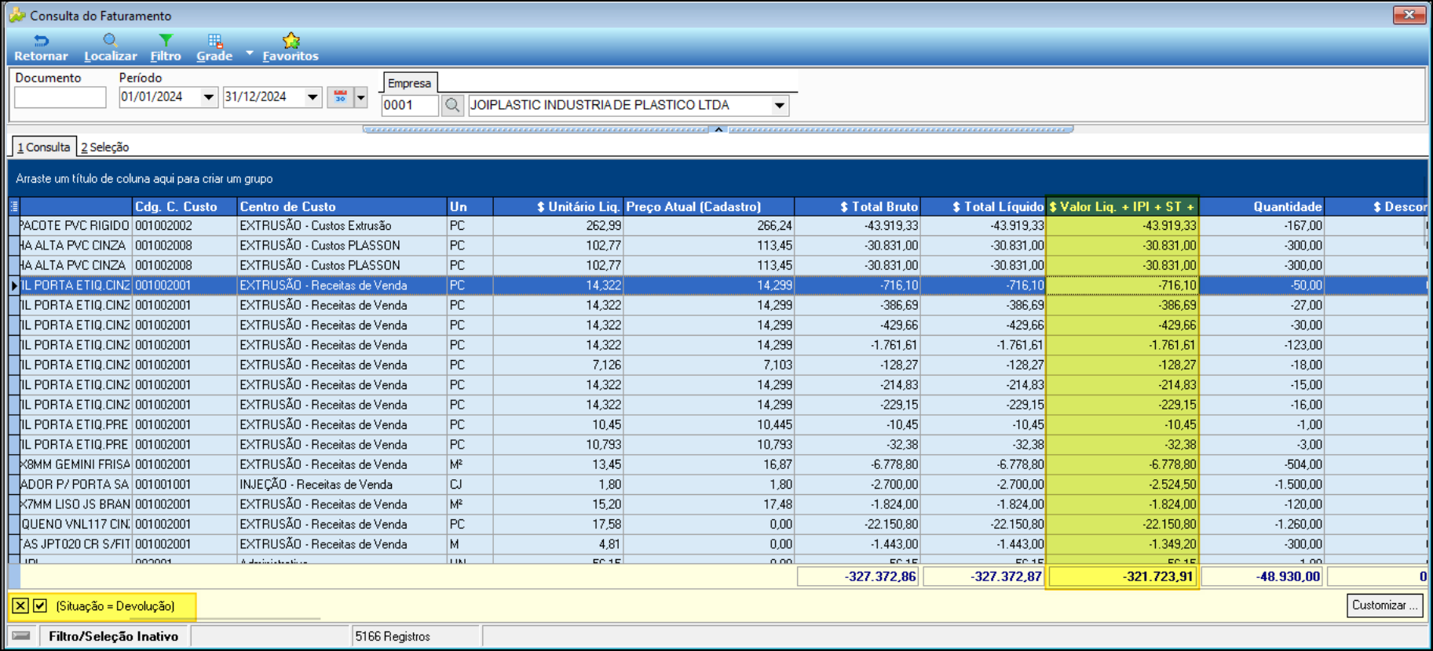Expand the dropdown beside the calendar icon
This screenshot has height=651, width=1433.
[x=361, y=97]
